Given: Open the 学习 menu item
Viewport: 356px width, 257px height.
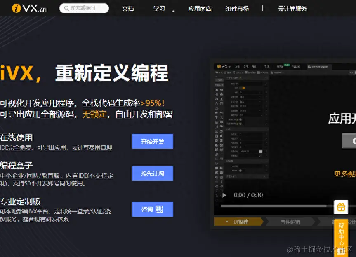Looking at the screenshot, I should tap(159, 9).
